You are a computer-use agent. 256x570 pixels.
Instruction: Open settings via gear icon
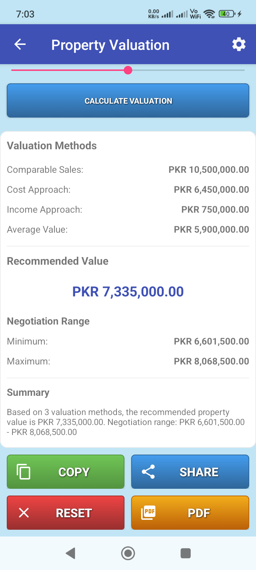tap(239, 45)
